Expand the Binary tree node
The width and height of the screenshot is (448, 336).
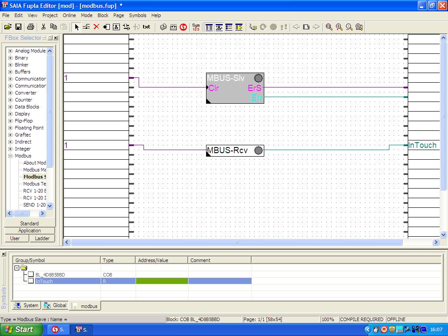(x=10, y=58)
